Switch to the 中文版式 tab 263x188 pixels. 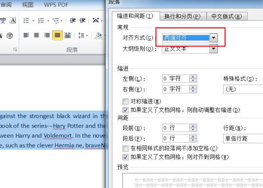[227, 16]
